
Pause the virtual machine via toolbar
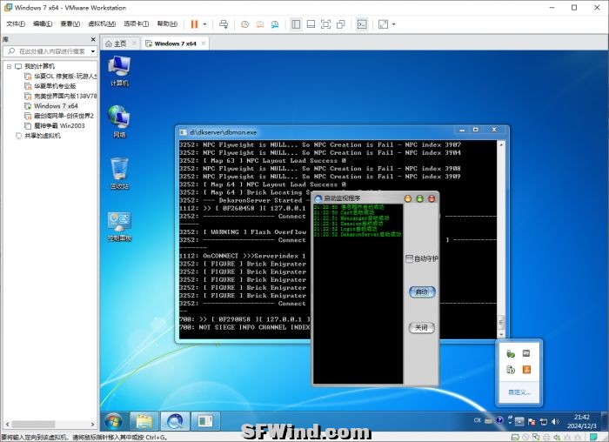coord(194,24)
